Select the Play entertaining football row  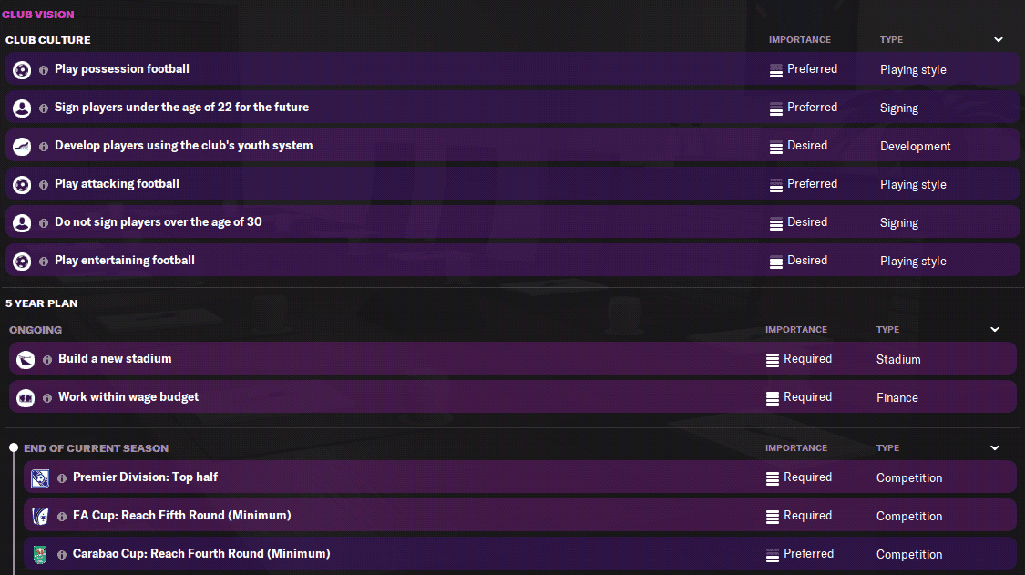[512, 261]
